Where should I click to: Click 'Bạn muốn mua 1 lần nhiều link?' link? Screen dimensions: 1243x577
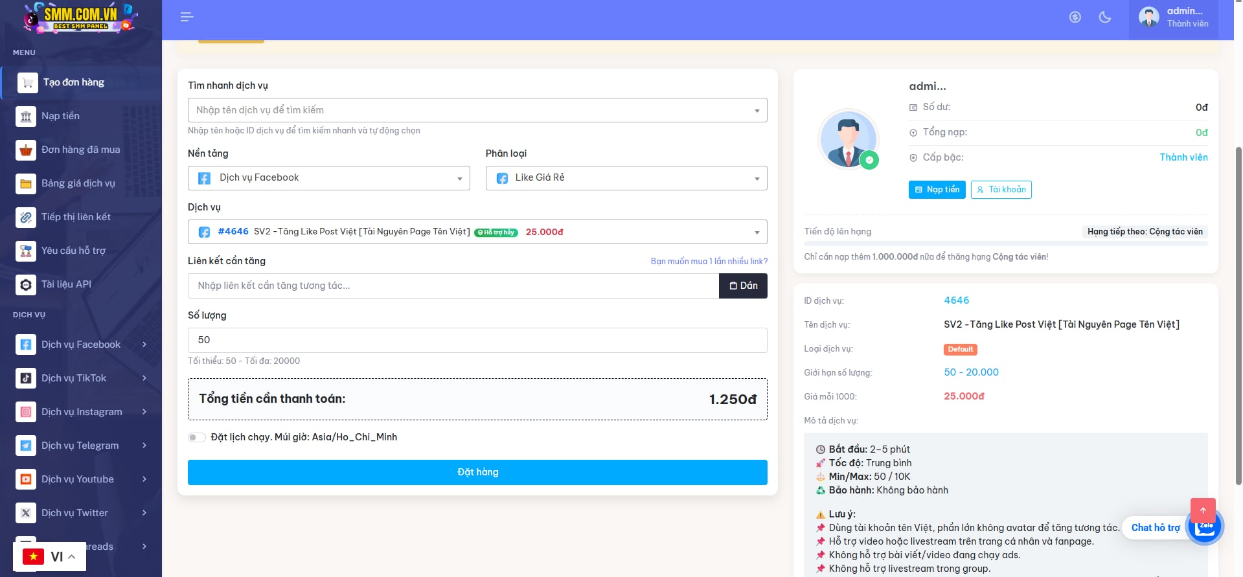tap(709, 261)
